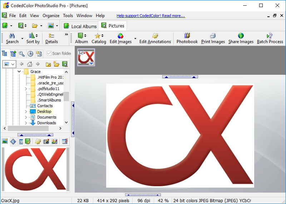Open the Window menu
The image size is (286, 204).
(x=84, y=16)
